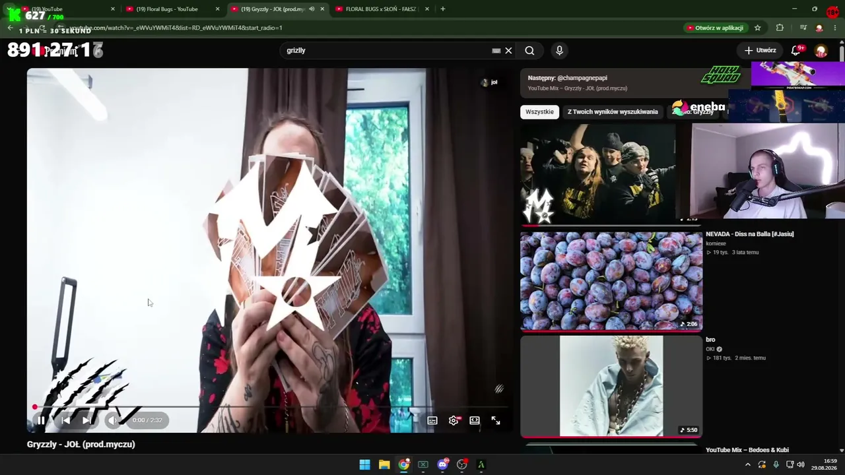Go back with browser back arrow
The height and width of the screenshot is (475, 845).
click(x=10, y=28)
